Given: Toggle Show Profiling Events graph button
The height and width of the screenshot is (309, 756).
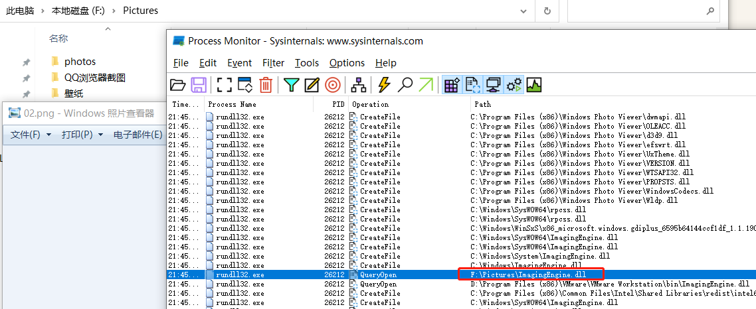Looking at the screenshot, I should (534, 85).
